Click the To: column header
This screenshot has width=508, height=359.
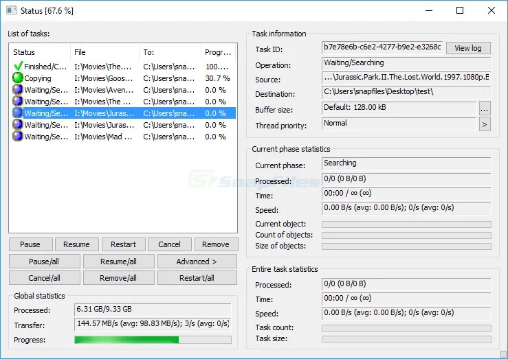tap(170, 52)
